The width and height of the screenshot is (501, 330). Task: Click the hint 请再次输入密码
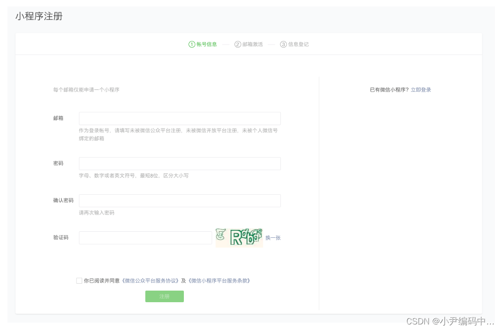point(97,213)
